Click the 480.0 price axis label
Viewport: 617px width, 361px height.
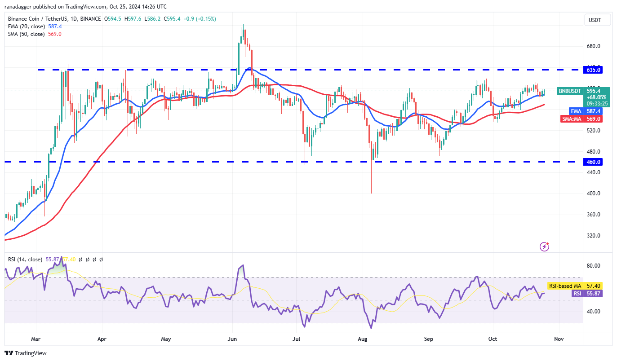click(x=593, y=152)
